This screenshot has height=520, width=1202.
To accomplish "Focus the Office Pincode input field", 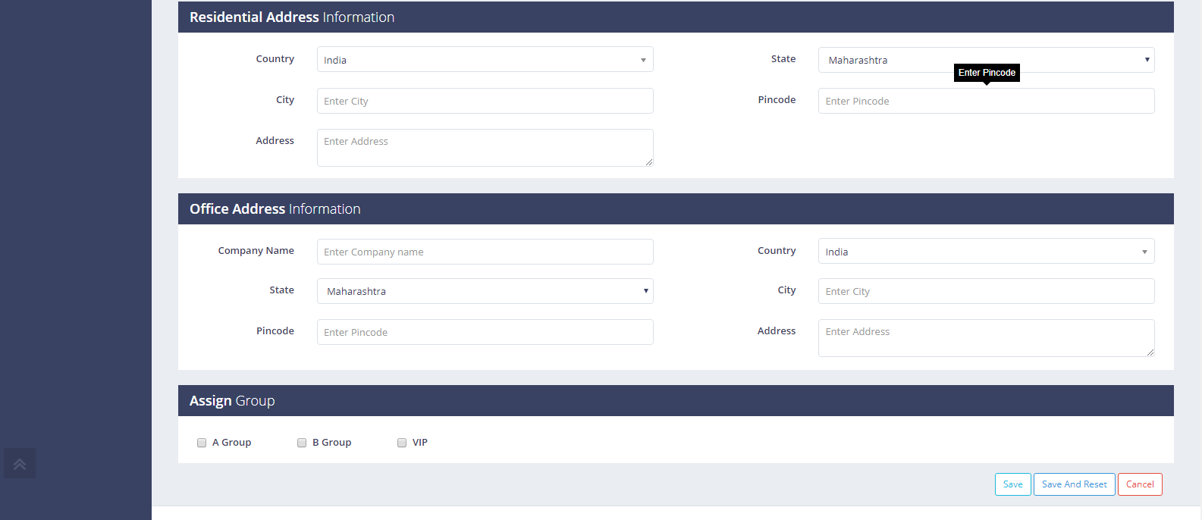I will [x=485, y=332].
